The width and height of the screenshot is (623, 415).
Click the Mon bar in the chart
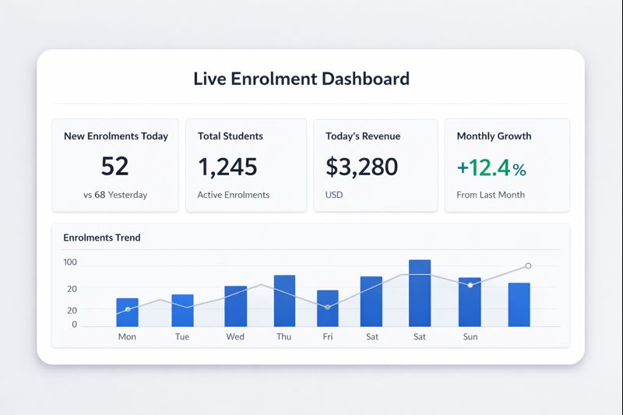pyautogui.click(x=127, y=313)
